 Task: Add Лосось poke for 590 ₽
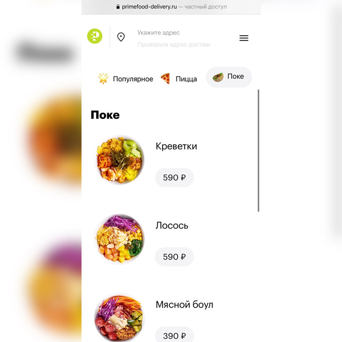click(x=174, y=257)
